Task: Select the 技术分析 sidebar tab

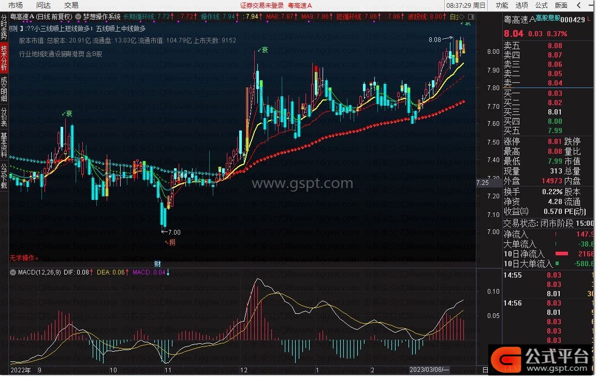Action: pos(4,58)
